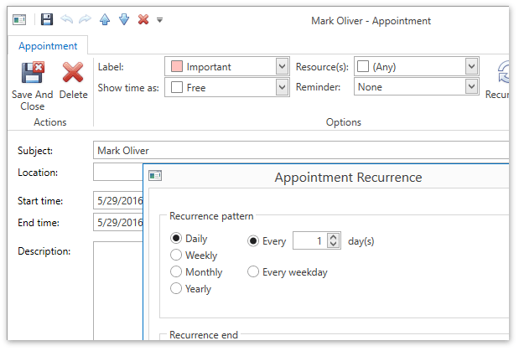Click the undo arrow in title bar
This screenshot has height=351, width=519.
(66, 19)
